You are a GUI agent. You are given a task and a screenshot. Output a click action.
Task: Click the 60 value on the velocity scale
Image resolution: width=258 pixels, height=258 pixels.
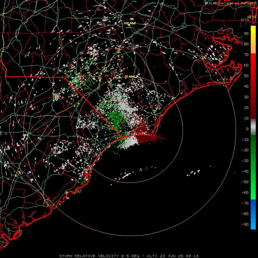[246, 65]
